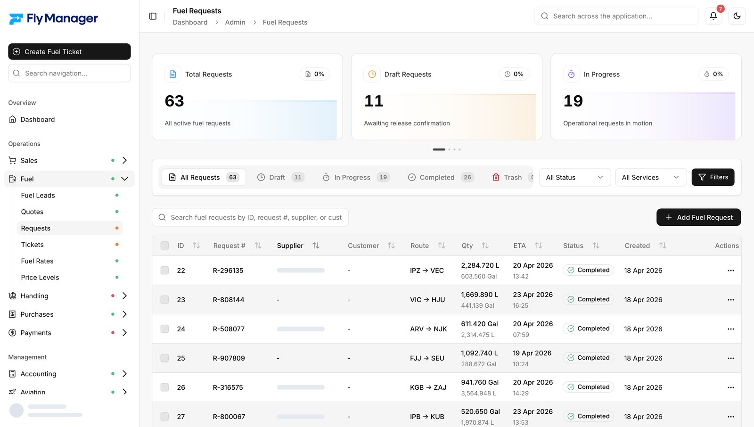Screen dimensions: 754x427
Task: Sort by Request # column arrows
Action: pos(258,246)
